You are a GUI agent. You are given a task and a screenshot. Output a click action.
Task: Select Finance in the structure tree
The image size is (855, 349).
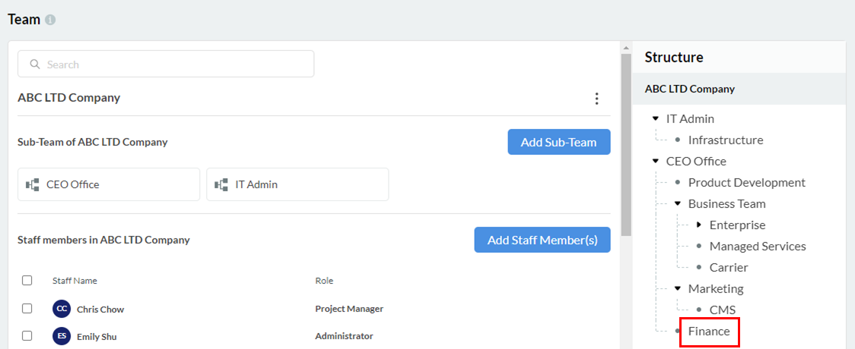(708, 332)
